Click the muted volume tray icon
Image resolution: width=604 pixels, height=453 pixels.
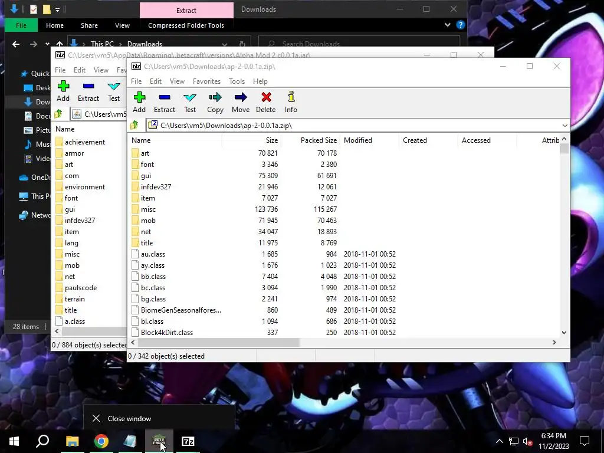tap(528, 442)
